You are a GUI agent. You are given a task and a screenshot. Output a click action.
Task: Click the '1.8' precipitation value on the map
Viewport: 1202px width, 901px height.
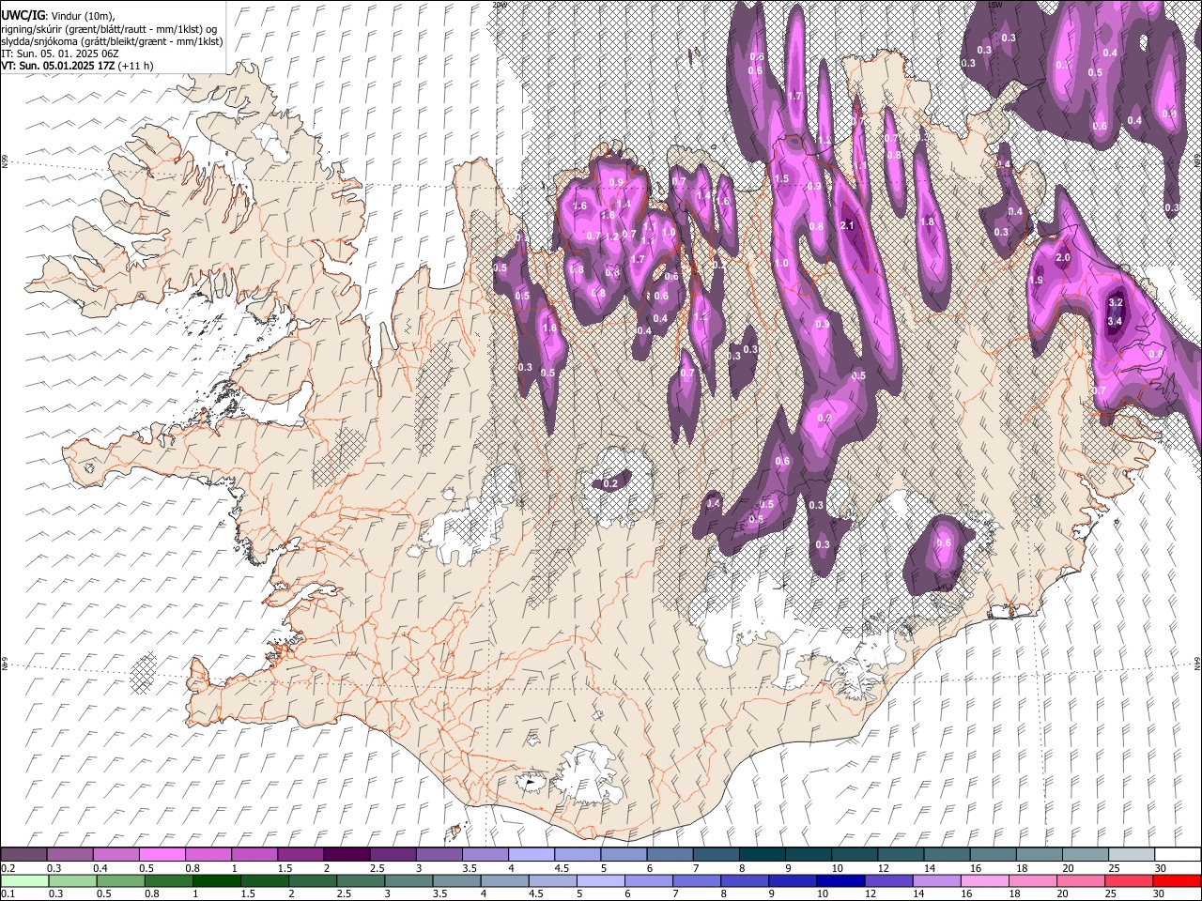928,221
